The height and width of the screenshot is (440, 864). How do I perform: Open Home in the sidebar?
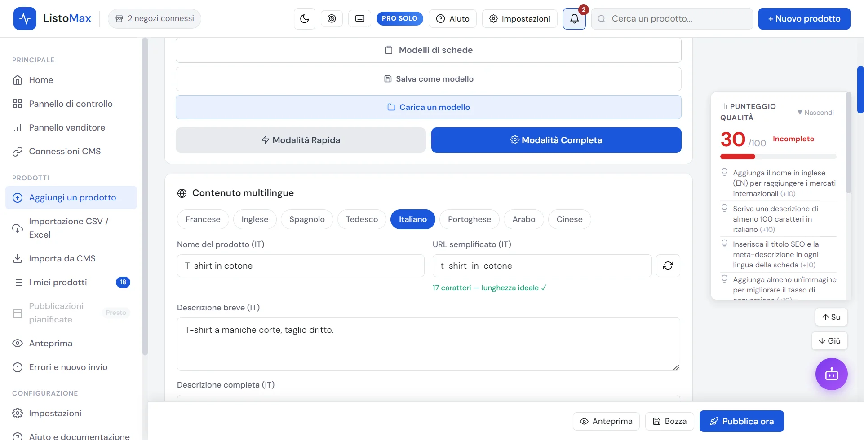(71, 80)
